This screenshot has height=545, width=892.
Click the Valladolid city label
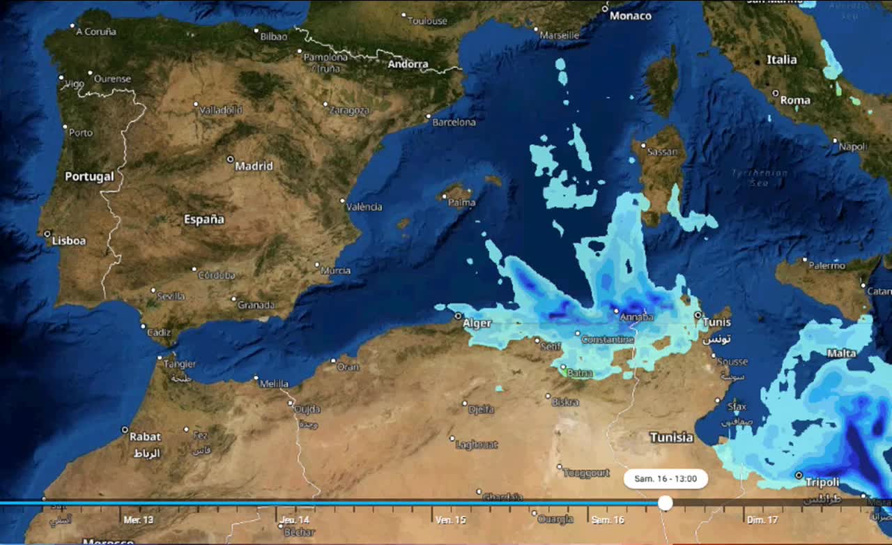(x=221, y=110)
